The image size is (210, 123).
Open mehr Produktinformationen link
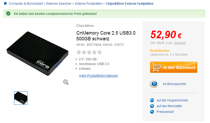point(98,76)
